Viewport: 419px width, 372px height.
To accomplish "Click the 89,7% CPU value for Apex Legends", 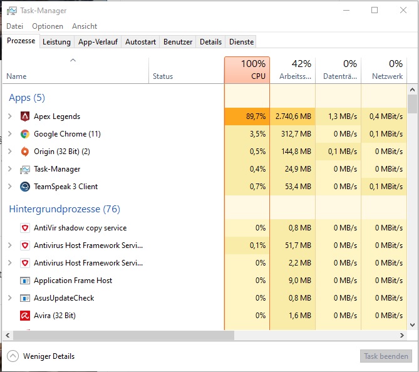I will pyautogui.click(x=247, y=116).
